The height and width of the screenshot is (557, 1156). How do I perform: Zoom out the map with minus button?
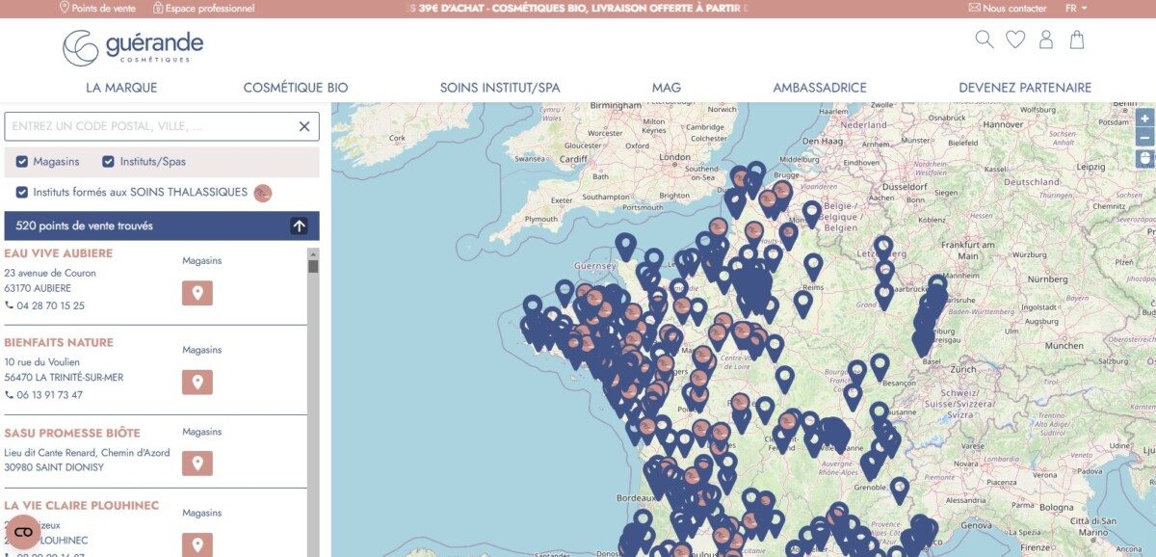tap(1144, 137)
